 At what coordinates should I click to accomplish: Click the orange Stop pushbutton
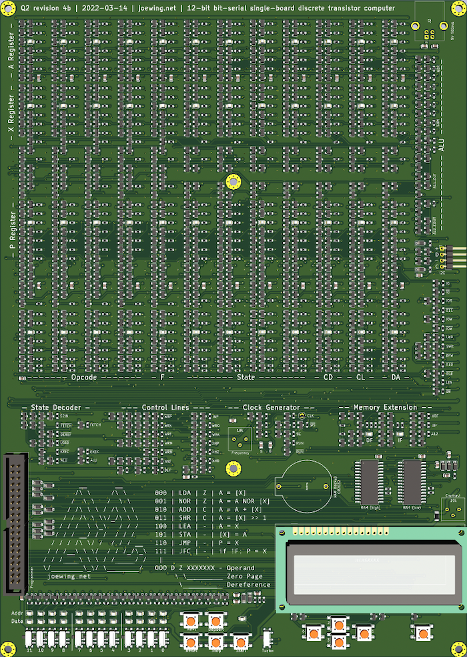(215, 642)
